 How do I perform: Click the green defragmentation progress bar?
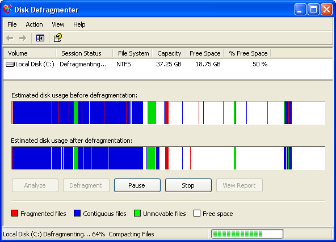click(247, 234)
